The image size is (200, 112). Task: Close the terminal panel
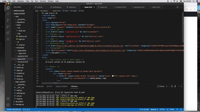click(x=181, y=86)
